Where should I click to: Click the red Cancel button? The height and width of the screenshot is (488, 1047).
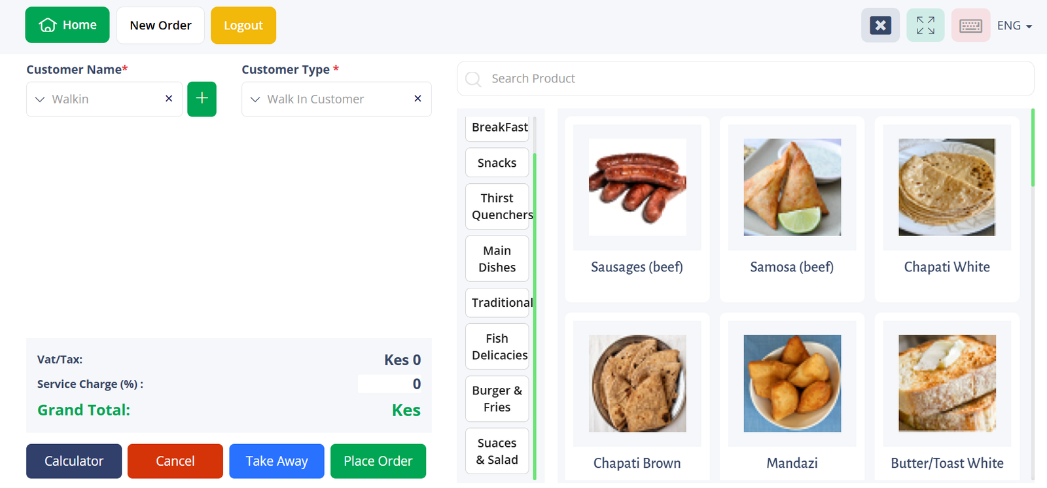[x=175, y=461]
